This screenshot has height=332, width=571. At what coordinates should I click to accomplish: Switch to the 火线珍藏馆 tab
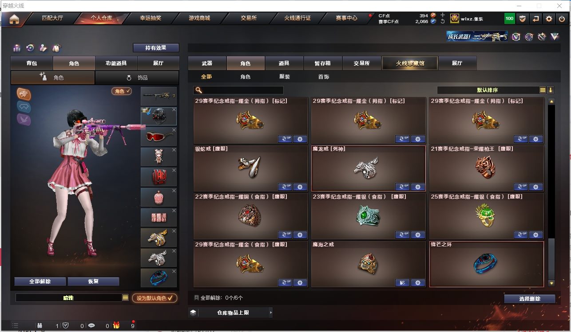click(410, 63)
